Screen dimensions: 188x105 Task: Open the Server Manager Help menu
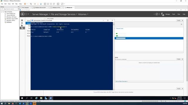[x=184, y=14]
